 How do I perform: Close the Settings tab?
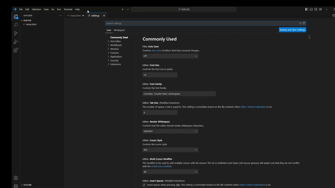(104, 16)
